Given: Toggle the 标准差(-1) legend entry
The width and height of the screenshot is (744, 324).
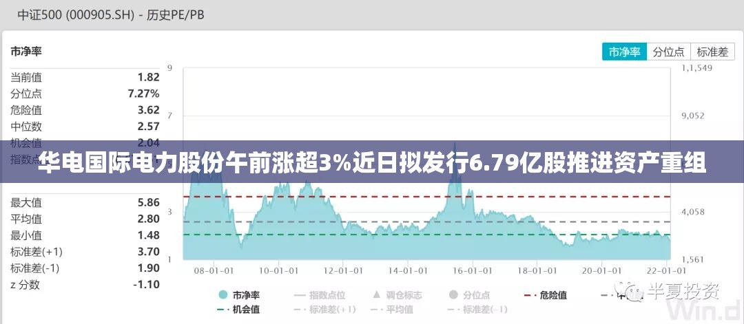Looking at the screenshot, I should coord(478,310).
